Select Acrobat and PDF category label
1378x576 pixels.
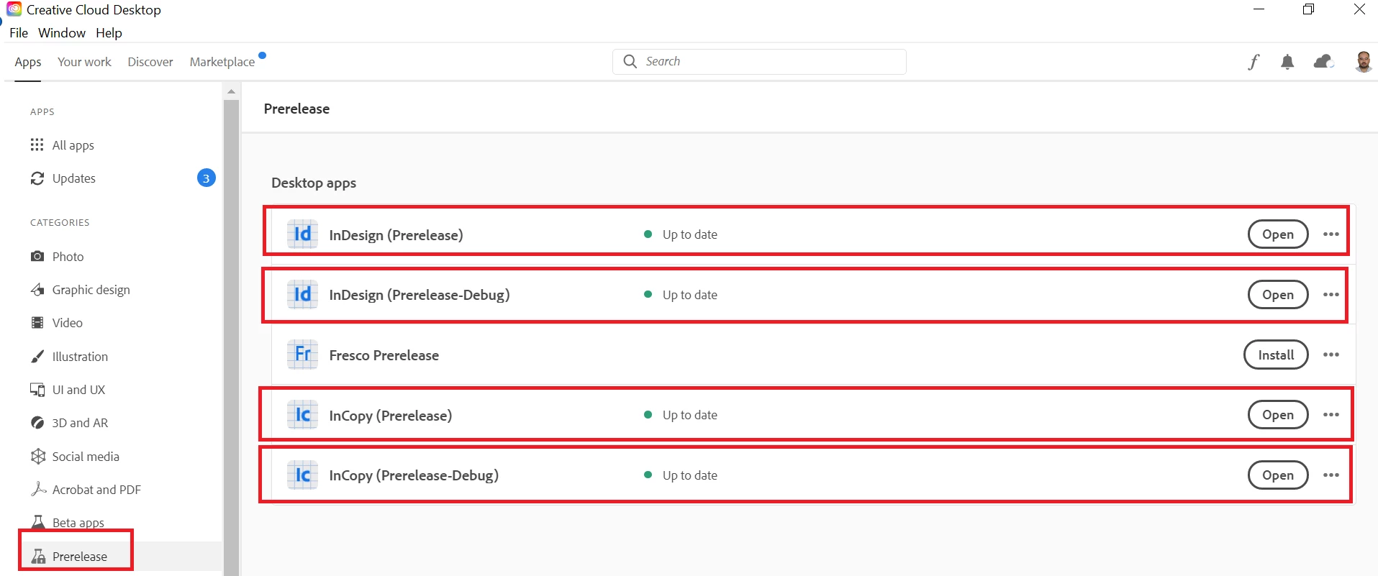[x=96, y=490]
